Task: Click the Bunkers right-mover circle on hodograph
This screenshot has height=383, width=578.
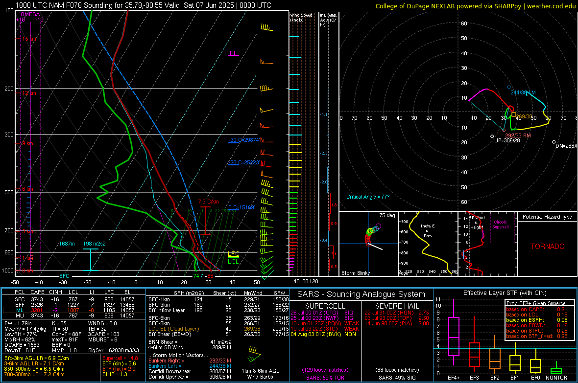Action: [504, 130]
